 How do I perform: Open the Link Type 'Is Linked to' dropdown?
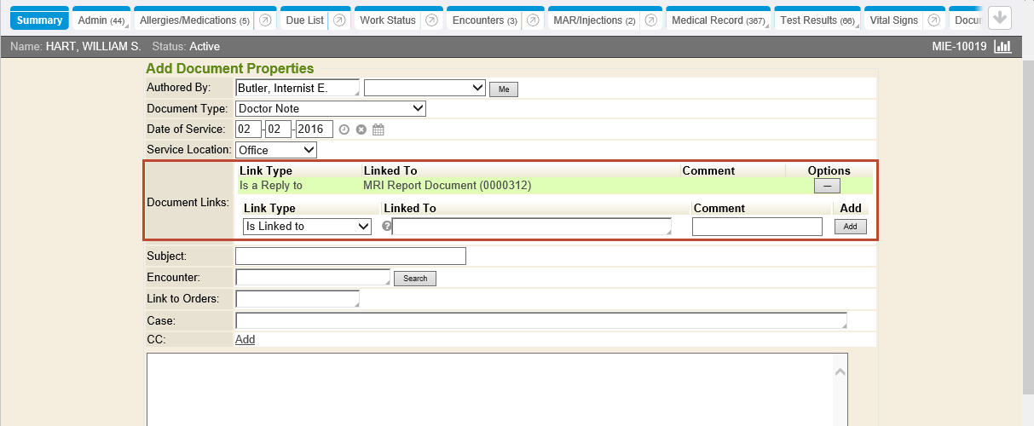pyautogui.click(x=307, y=227)
